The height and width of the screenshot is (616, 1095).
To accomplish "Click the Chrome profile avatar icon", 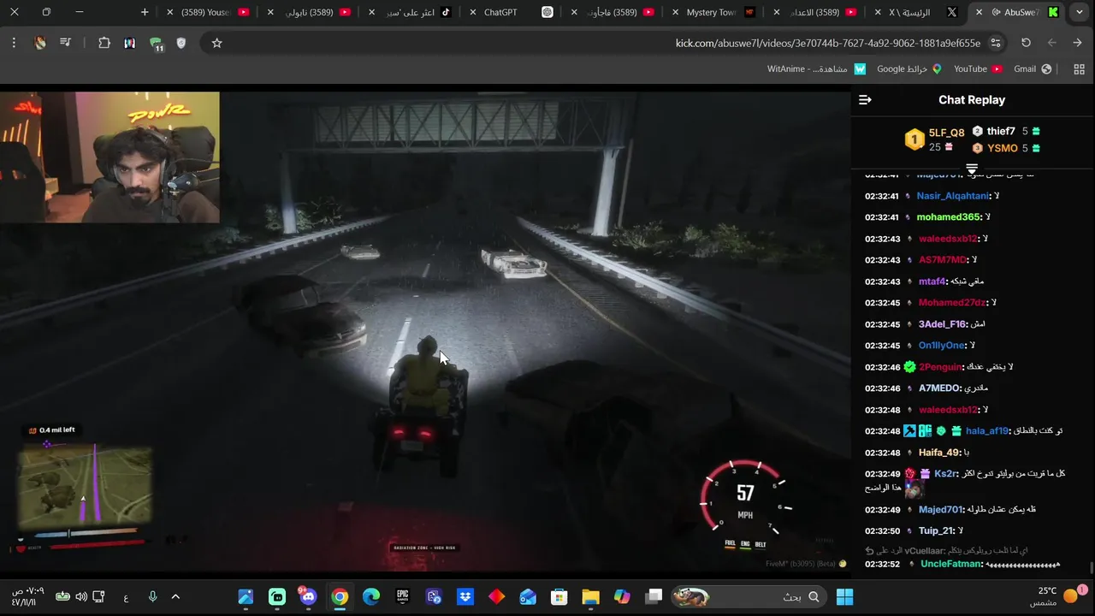I will (x=39, y=43).
